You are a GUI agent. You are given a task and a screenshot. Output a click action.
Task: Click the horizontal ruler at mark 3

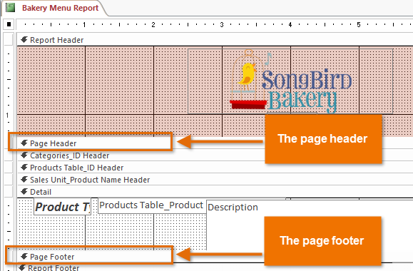pyautogui.click(x=222, y=25)
